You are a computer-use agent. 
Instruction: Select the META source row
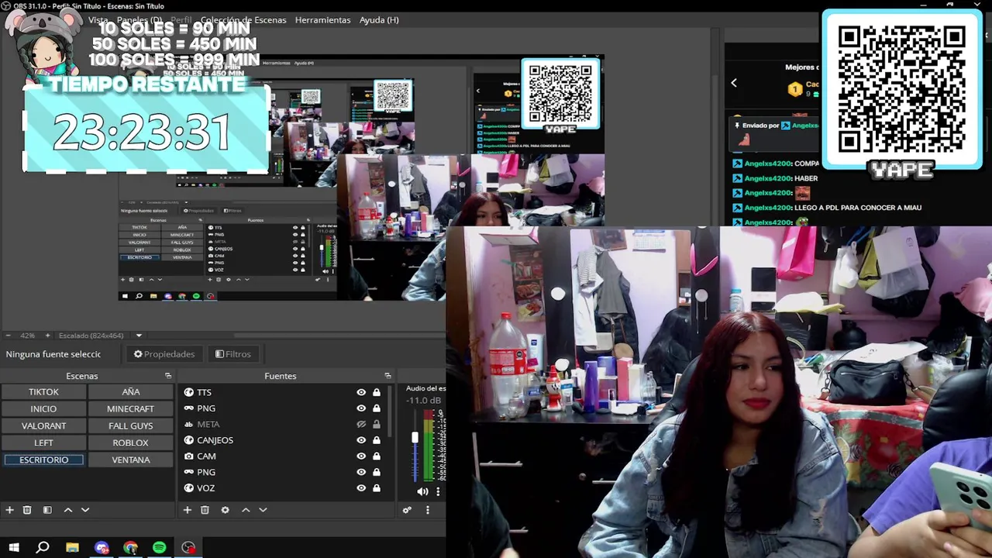(282, 424)
